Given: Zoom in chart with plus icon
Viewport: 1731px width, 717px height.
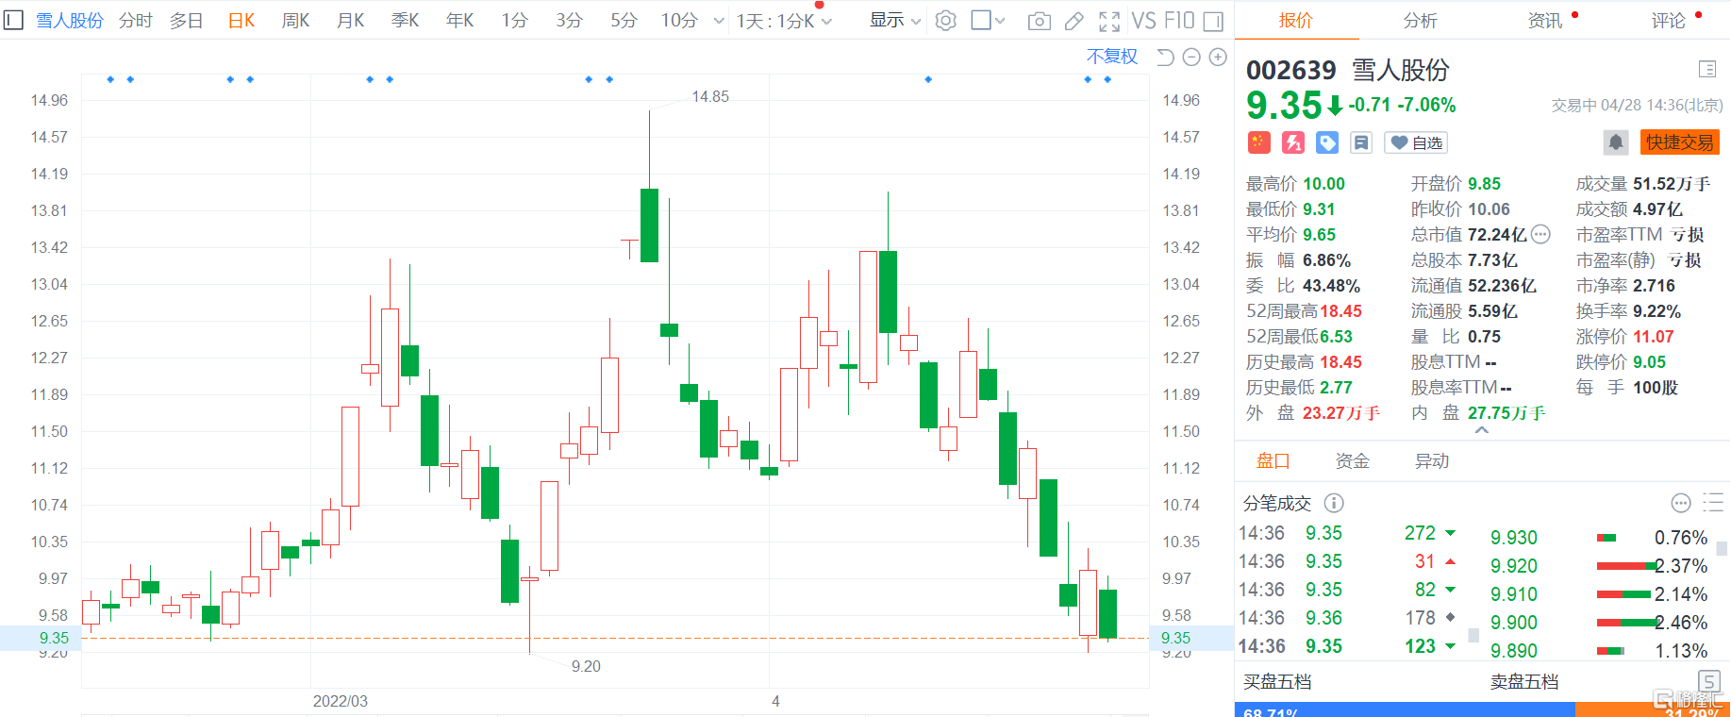Looking at the screenshot, I should click(x=1218, y=58).
